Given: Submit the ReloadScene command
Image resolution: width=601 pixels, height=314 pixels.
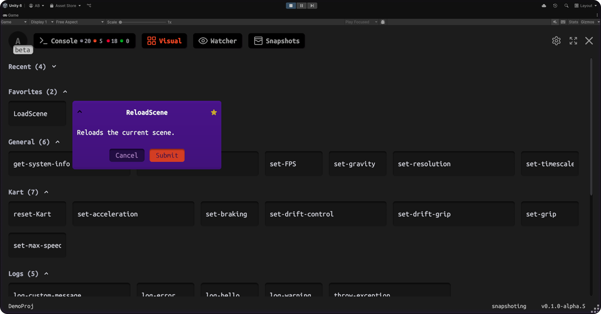Looking at the screenshot, I should click(x=167, y=155).
